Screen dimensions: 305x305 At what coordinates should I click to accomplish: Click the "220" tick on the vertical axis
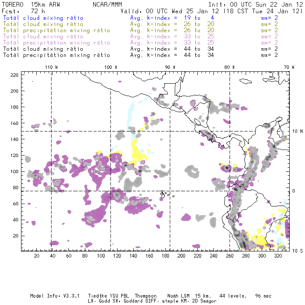(x=14, y=75)
